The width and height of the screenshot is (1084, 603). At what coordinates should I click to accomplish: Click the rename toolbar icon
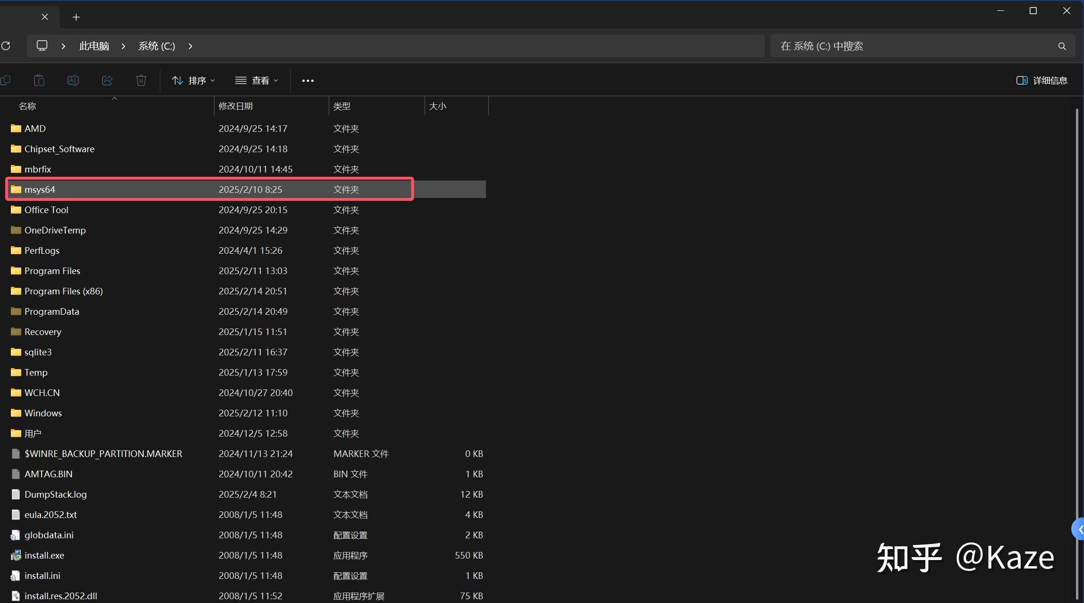pos(73,80)
